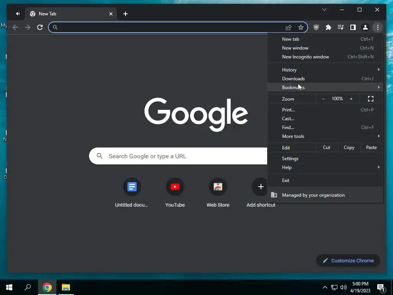Toggle the side panel icon

point(353,27)
